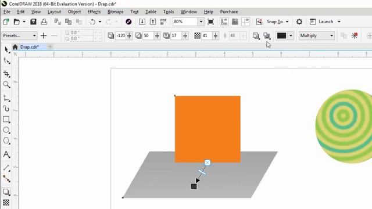The image size is (372, 209).
Task: Open the Effects menu
Action: (x=94, y=12)
